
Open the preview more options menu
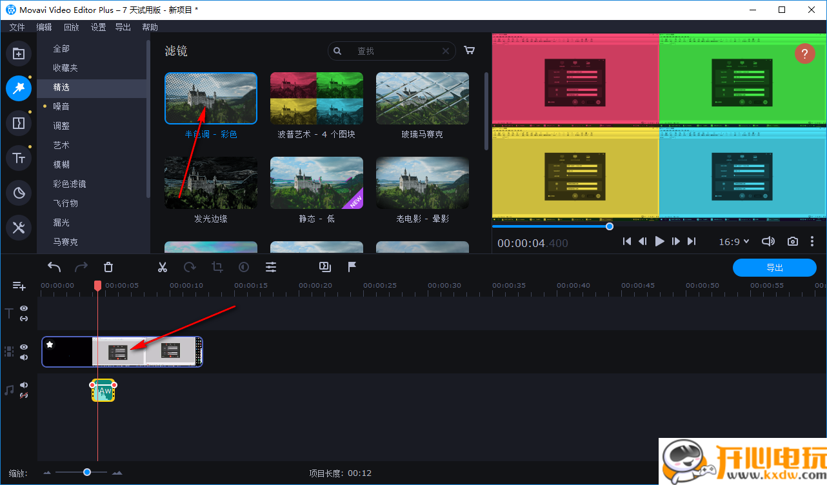click(x=812, y=241)
